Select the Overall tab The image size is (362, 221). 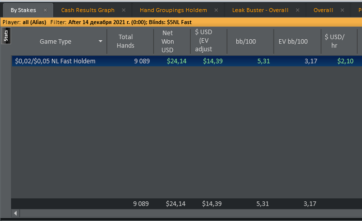coord(323,10)
